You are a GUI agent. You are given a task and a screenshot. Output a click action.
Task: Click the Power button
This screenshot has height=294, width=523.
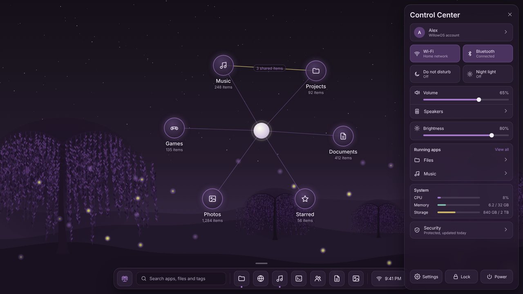496,276
